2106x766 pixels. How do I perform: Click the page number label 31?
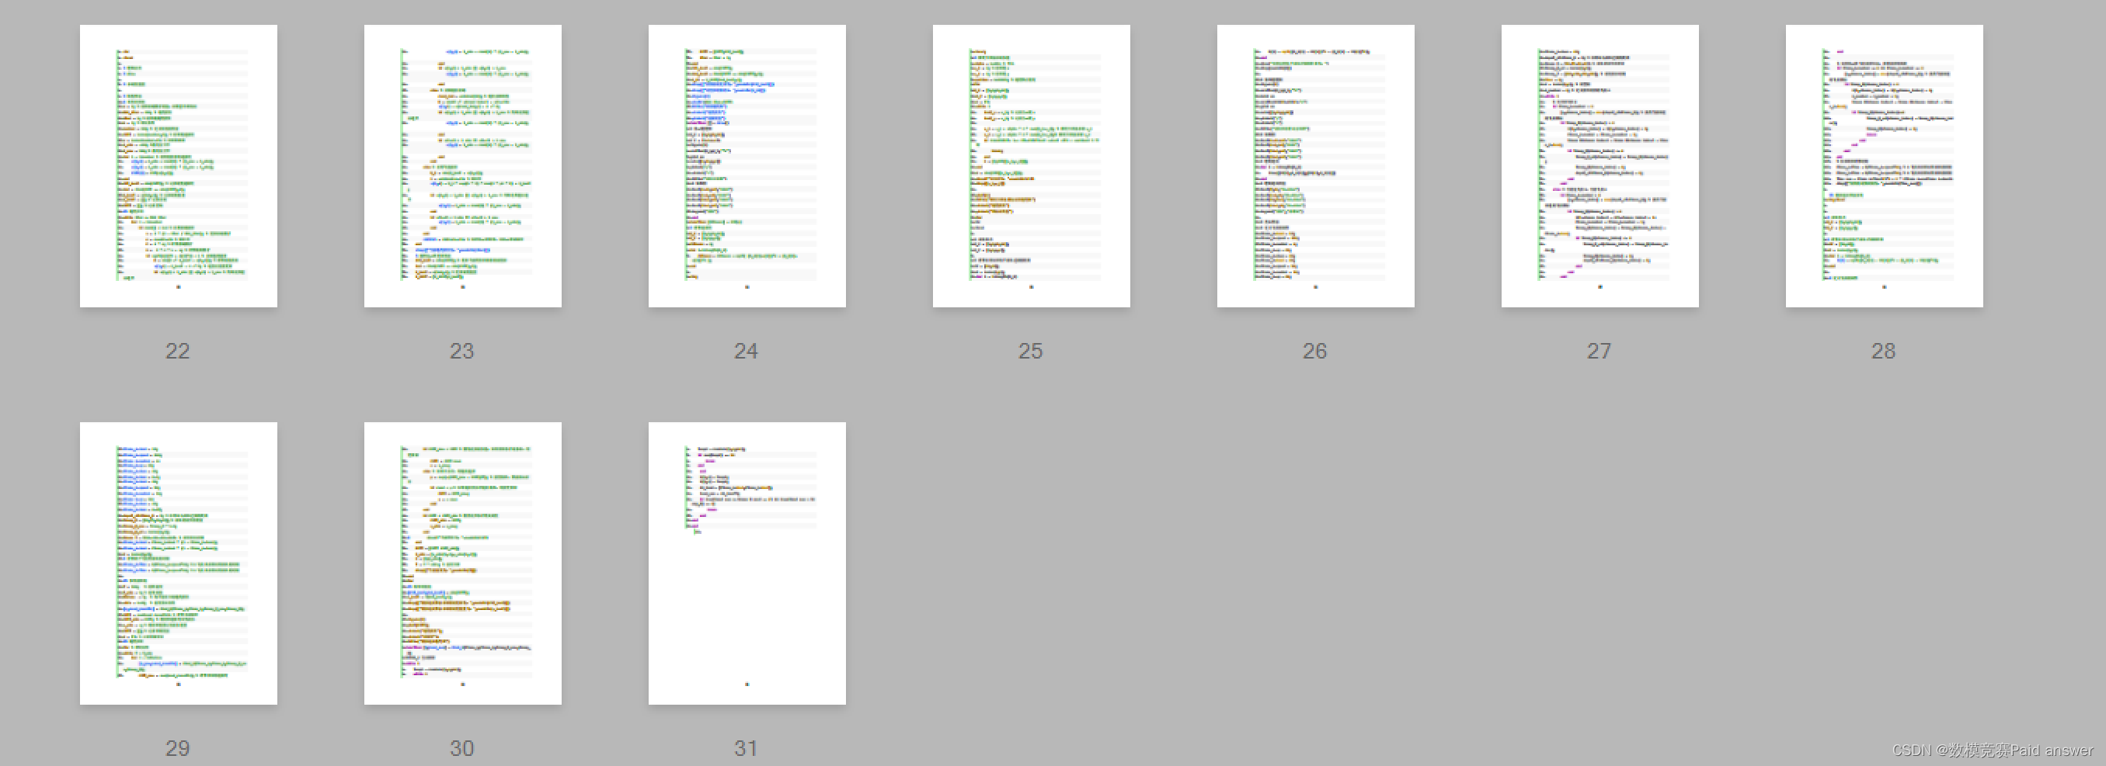[746, 749]
